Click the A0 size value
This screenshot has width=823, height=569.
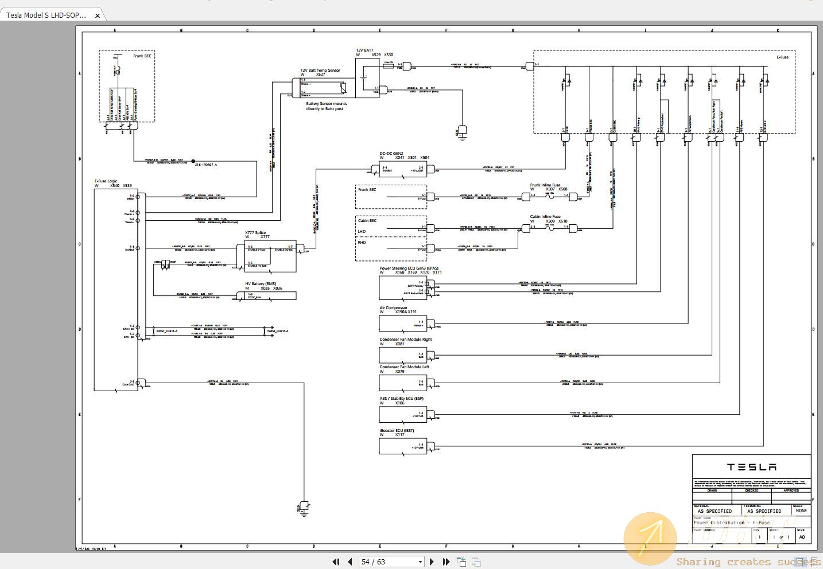(x=802, y=537)
